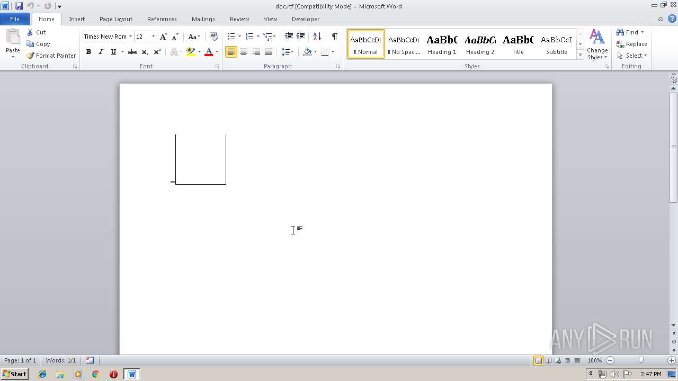678x381 pixels.
Task: Justify the paragraph text
Action: click(269, 52)
